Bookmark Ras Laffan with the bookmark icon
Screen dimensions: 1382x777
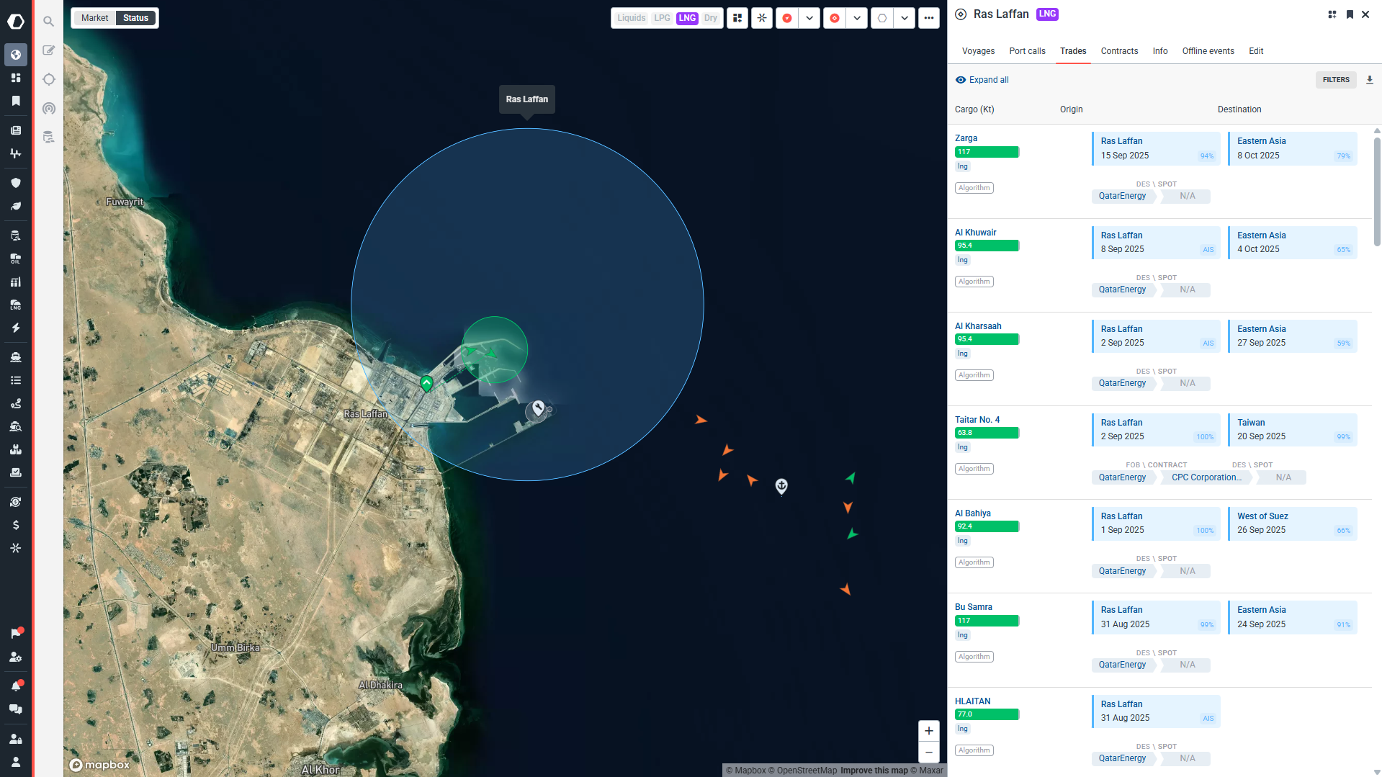pyautogui.click(x=1350, y=14)
